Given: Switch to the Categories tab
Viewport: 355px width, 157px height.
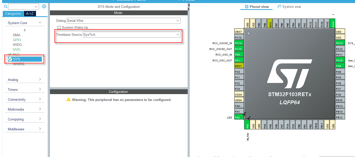Looking at the screenshot, I should point(13,14).
